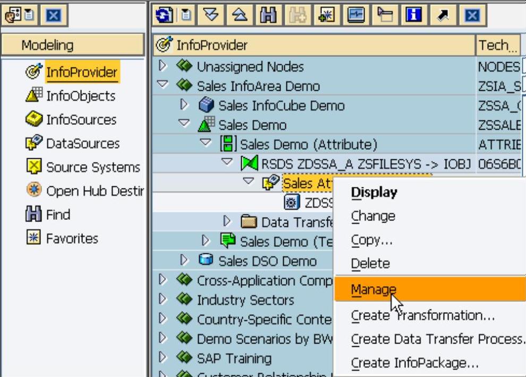526x377 pixels.
Task: Select InfoSources in Modeling list
Action: (x=81, y=119)
